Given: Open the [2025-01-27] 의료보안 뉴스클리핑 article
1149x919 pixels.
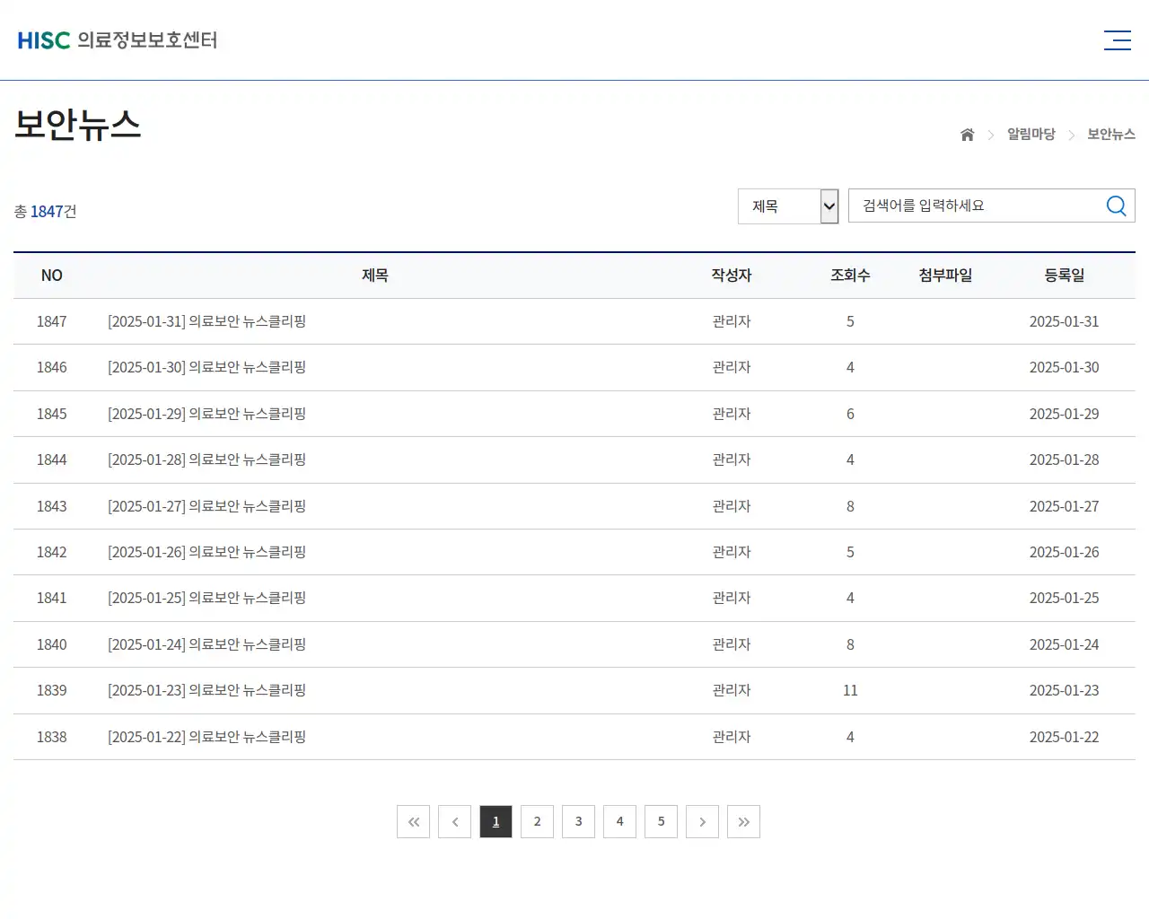Looking at the screenshot, I should [x=206, y=506].
